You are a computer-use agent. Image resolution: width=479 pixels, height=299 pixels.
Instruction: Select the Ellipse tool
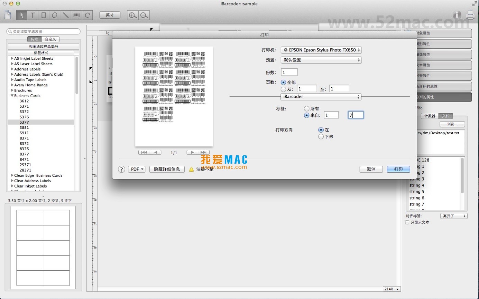54,15
